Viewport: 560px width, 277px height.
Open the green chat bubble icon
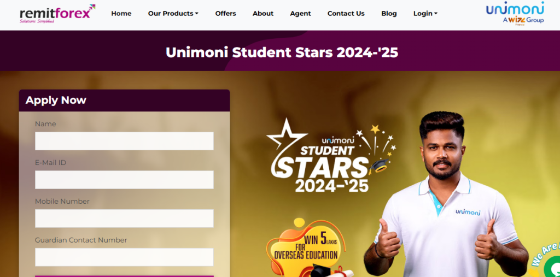[x=552, y=267]
